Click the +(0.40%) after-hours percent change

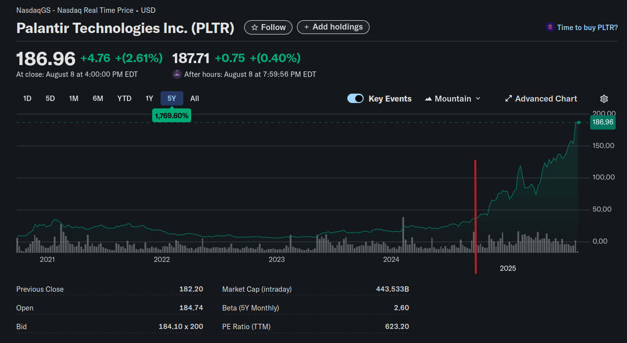(x=275, y=58)
